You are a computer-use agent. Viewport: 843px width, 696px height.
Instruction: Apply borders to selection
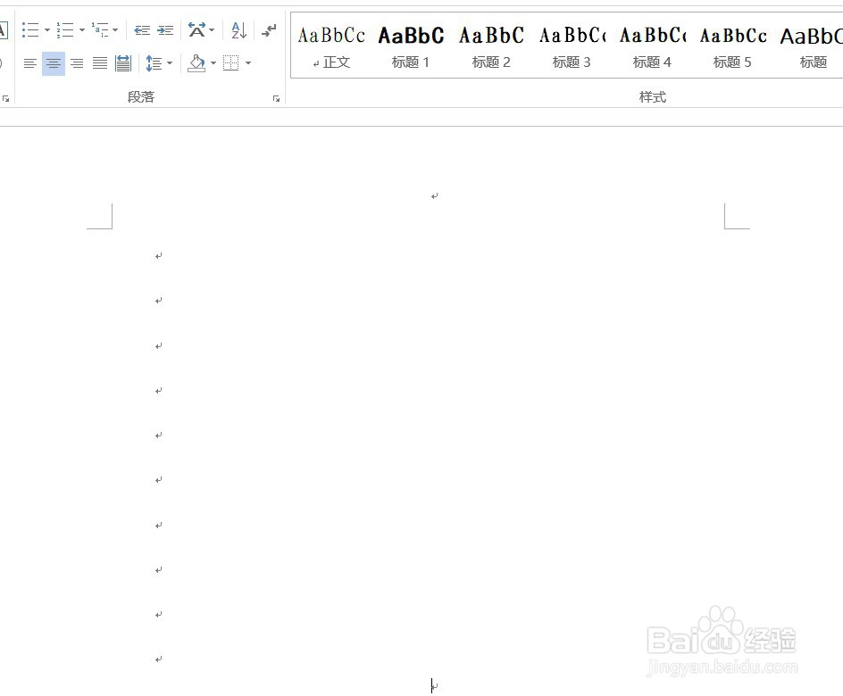click(231, 63)
